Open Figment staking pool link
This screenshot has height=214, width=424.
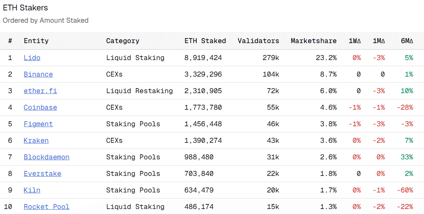(x=38, y=124)
